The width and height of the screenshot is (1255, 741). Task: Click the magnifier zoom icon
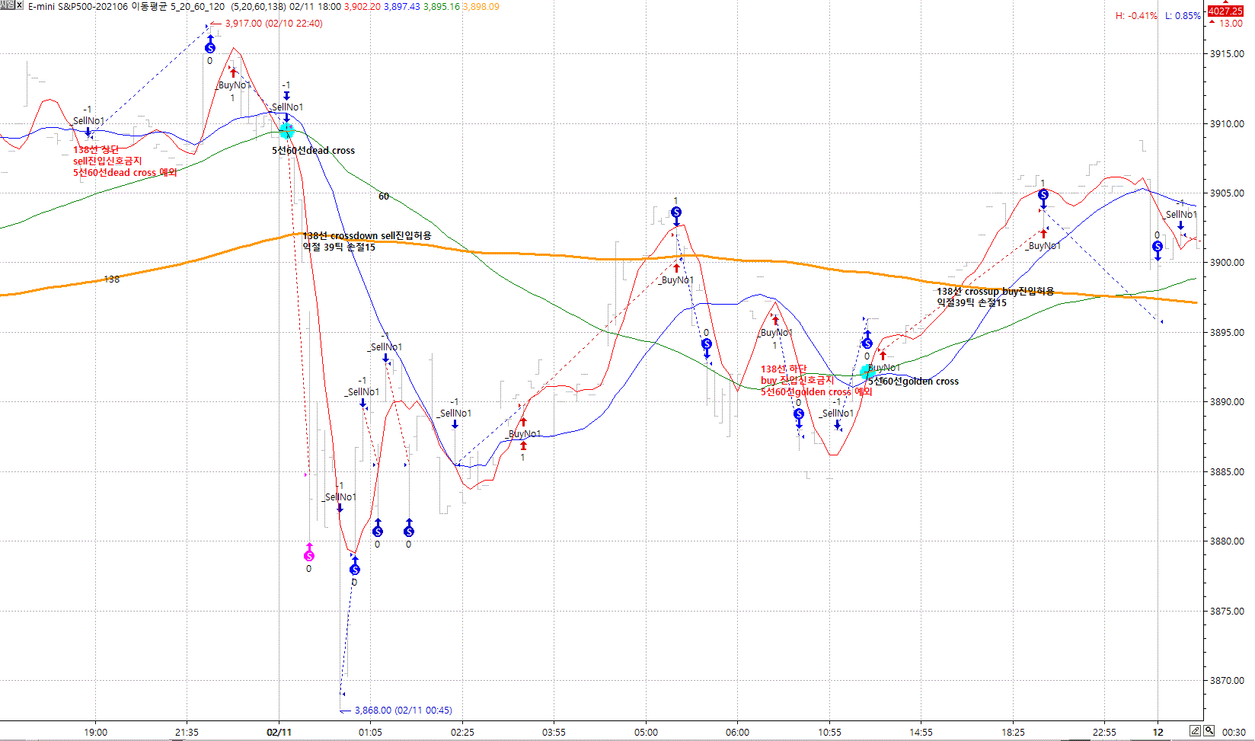(1209, 731)
